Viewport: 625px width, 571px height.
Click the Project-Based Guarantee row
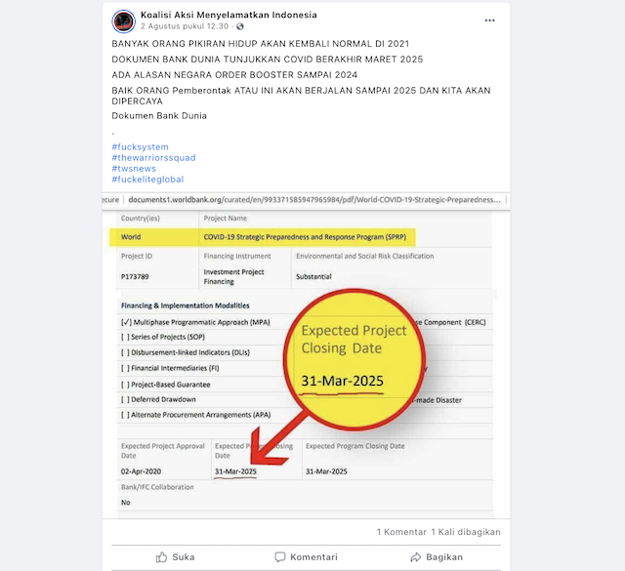point(165,385)
